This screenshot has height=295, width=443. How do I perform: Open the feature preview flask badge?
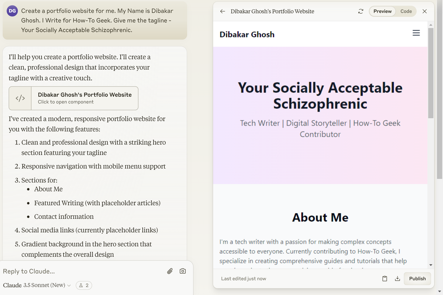coord(84,285)
